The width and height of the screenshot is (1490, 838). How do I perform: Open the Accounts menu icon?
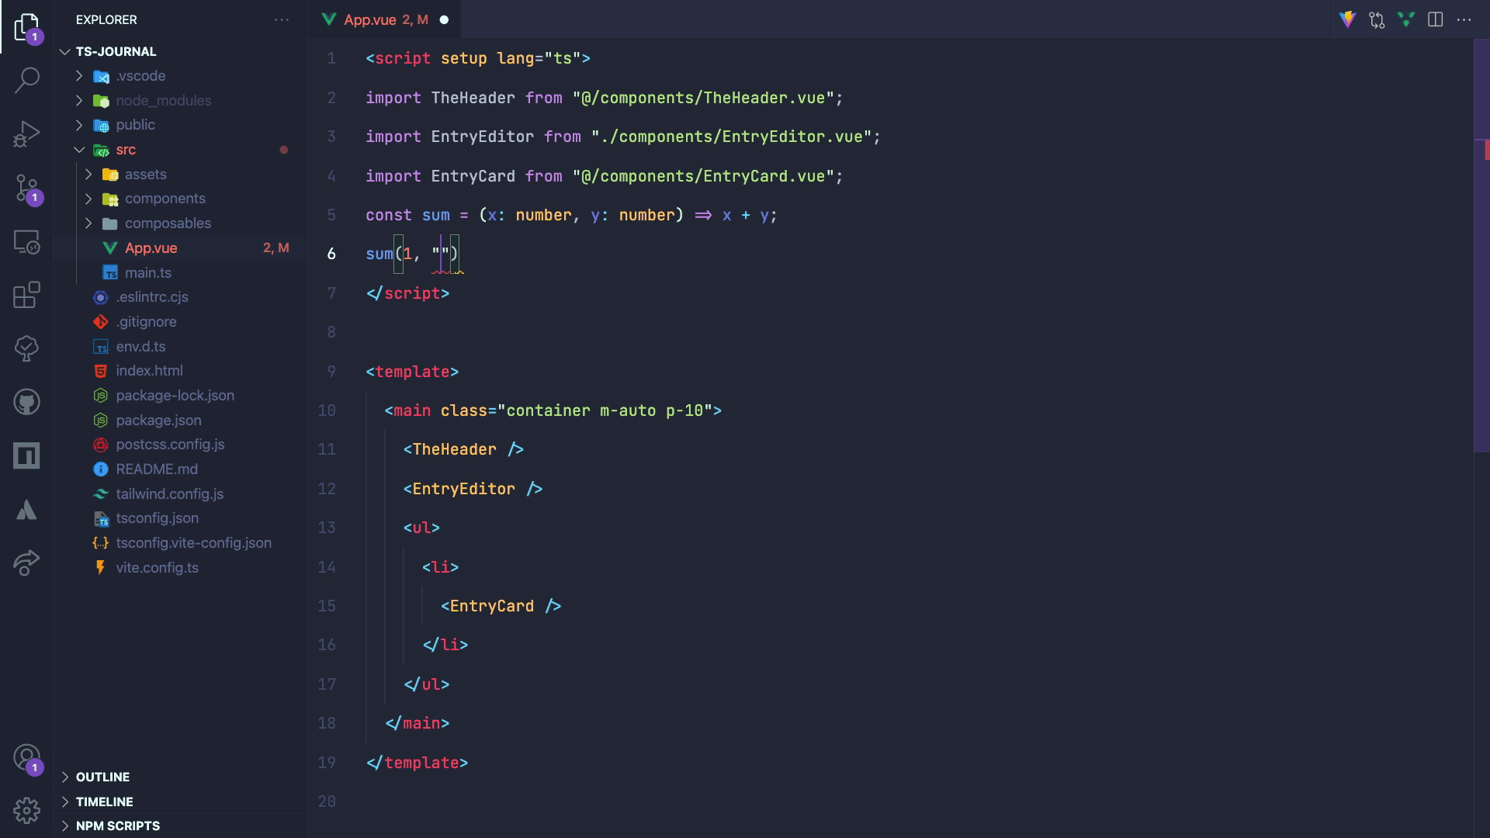(x=26, y=757)
